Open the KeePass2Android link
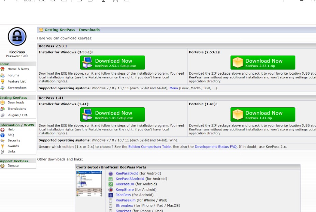Viewport: 316px width, 212px height. (130, 179)
